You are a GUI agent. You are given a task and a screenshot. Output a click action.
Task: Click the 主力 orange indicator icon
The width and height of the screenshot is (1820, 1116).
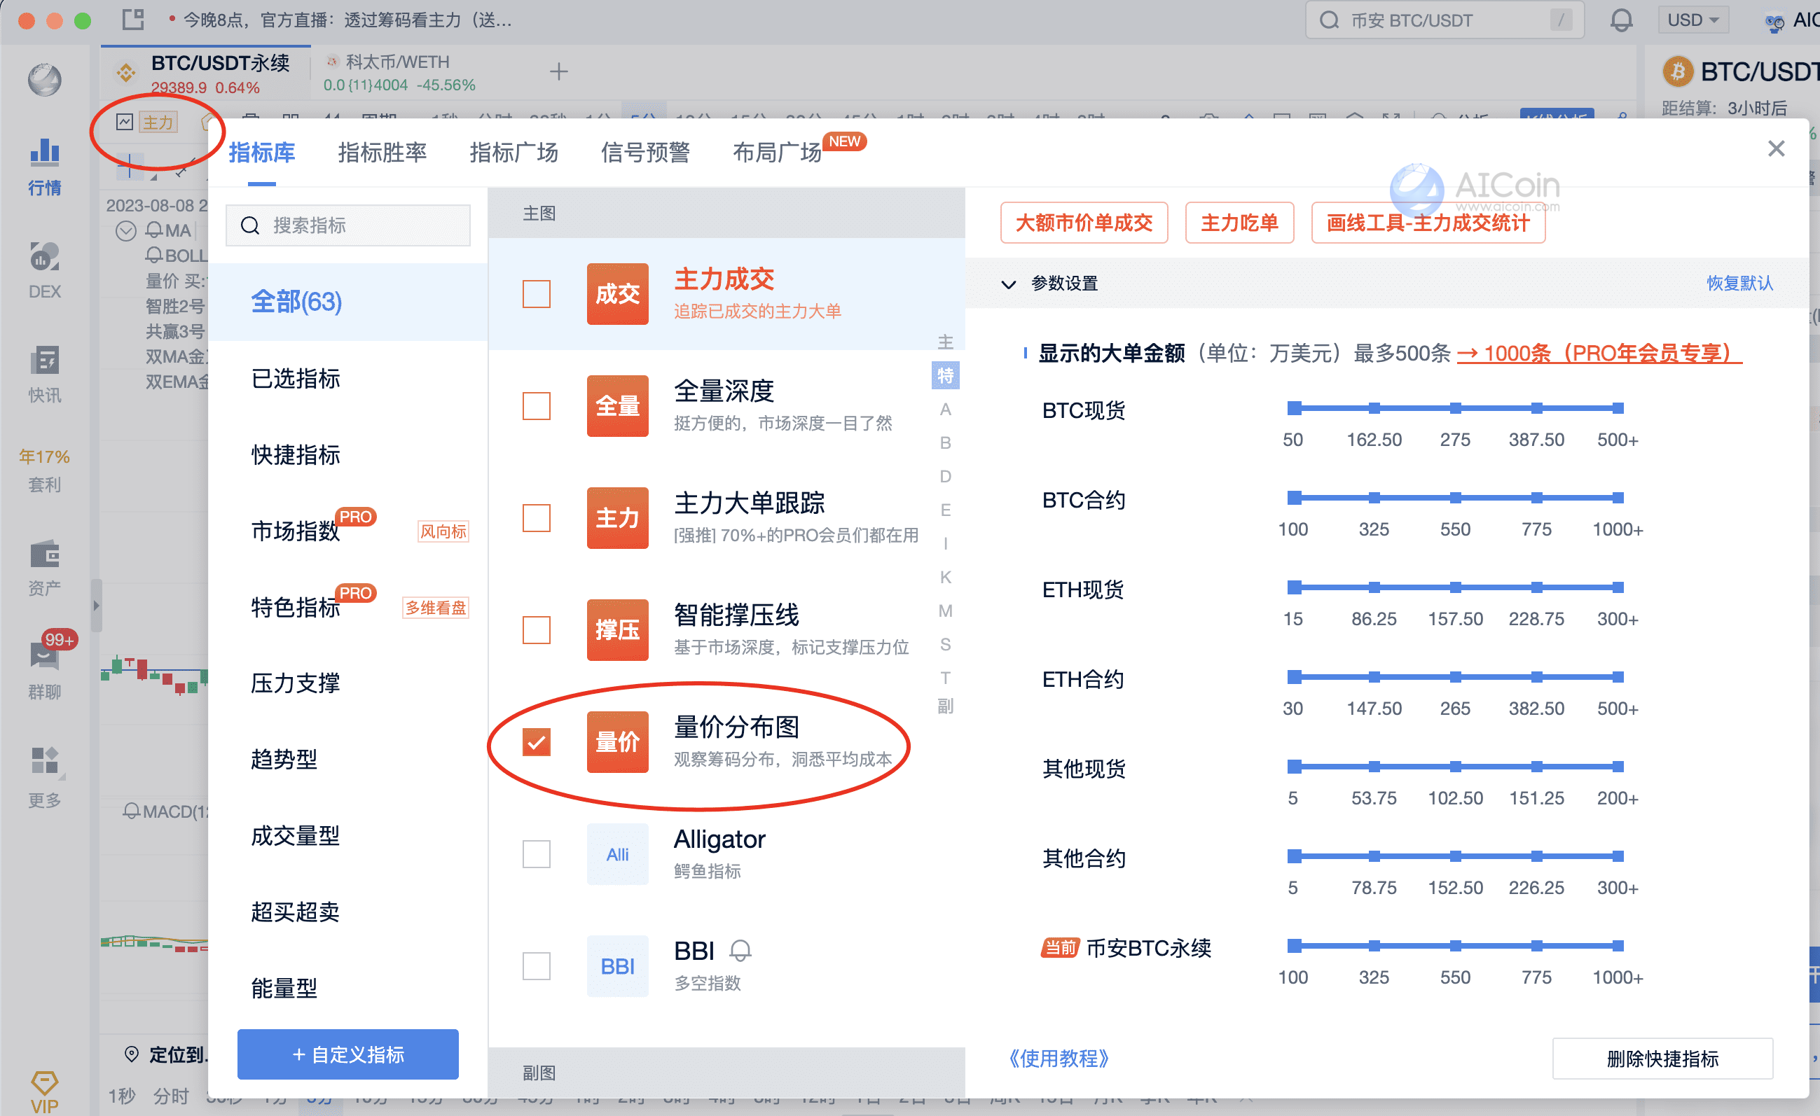[617, 518]
